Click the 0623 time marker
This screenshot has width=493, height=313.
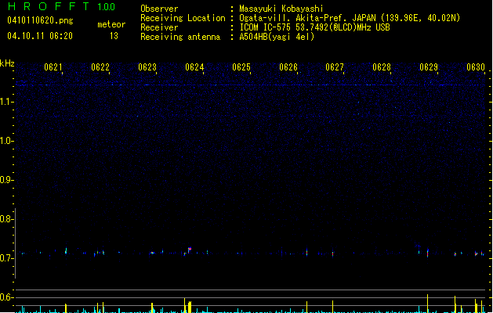click(147, 67)
